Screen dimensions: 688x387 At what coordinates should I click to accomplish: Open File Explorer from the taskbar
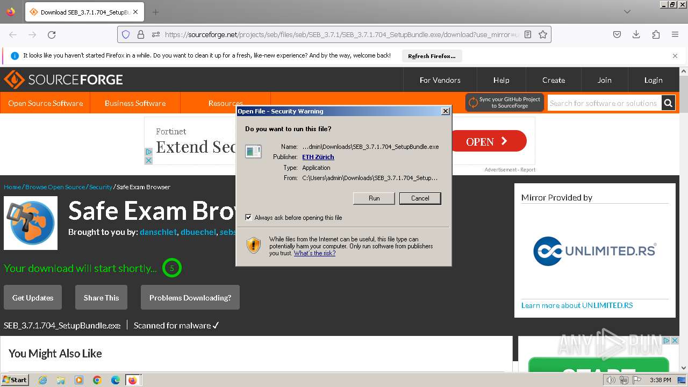[x=61, y=380]
